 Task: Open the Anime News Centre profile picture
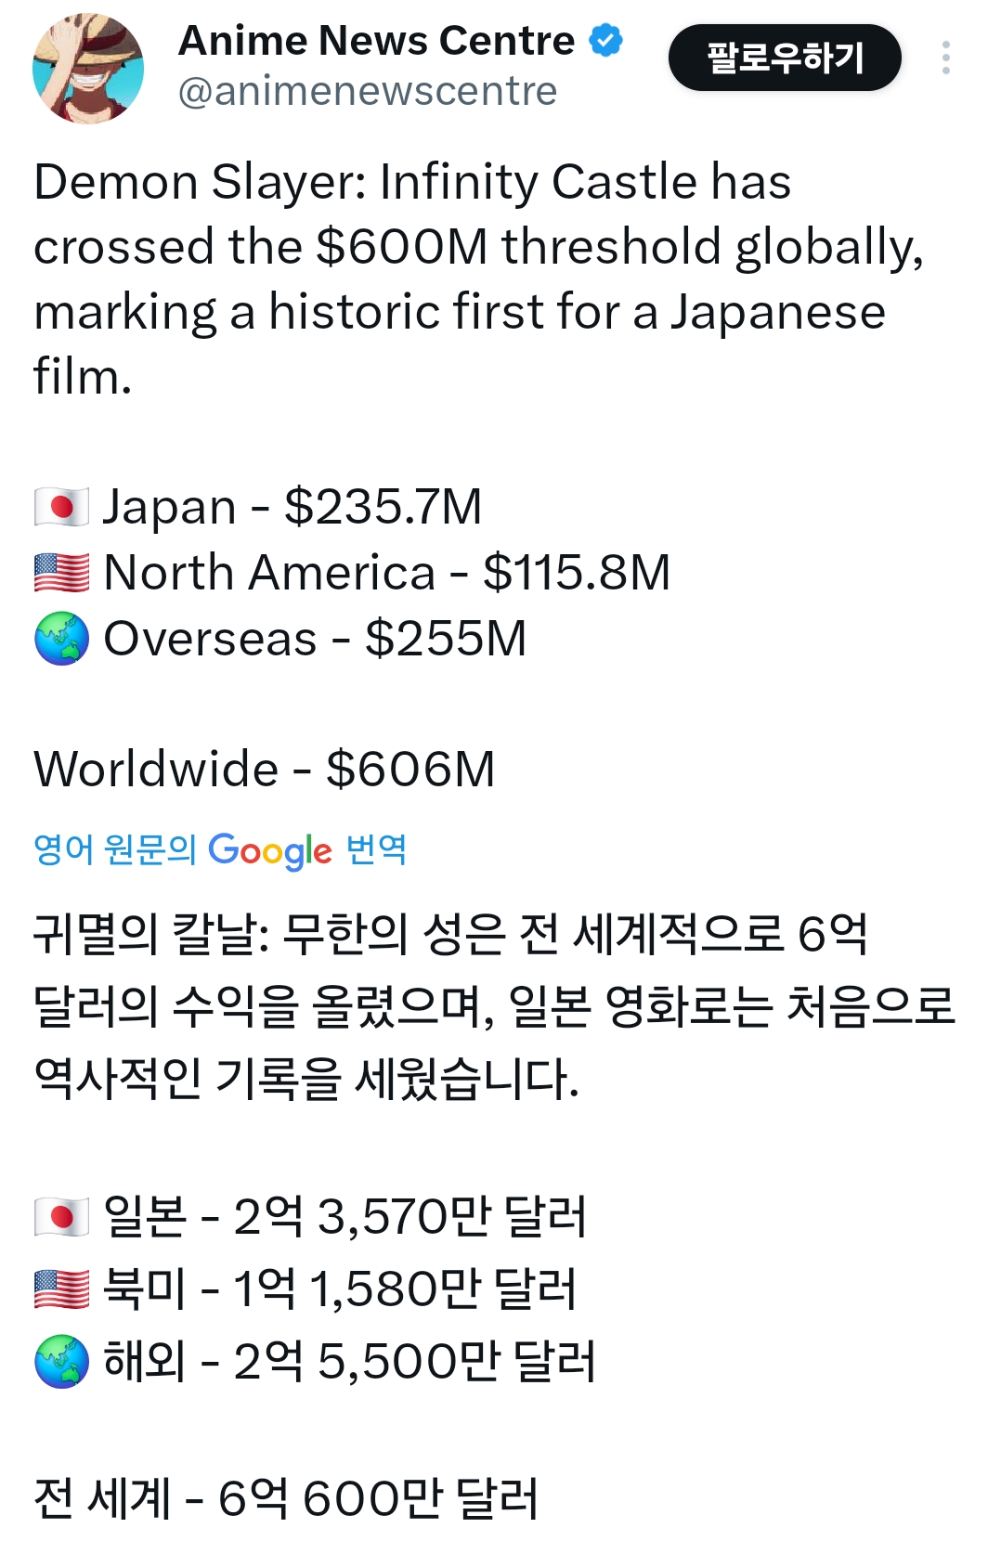(88, 68)
